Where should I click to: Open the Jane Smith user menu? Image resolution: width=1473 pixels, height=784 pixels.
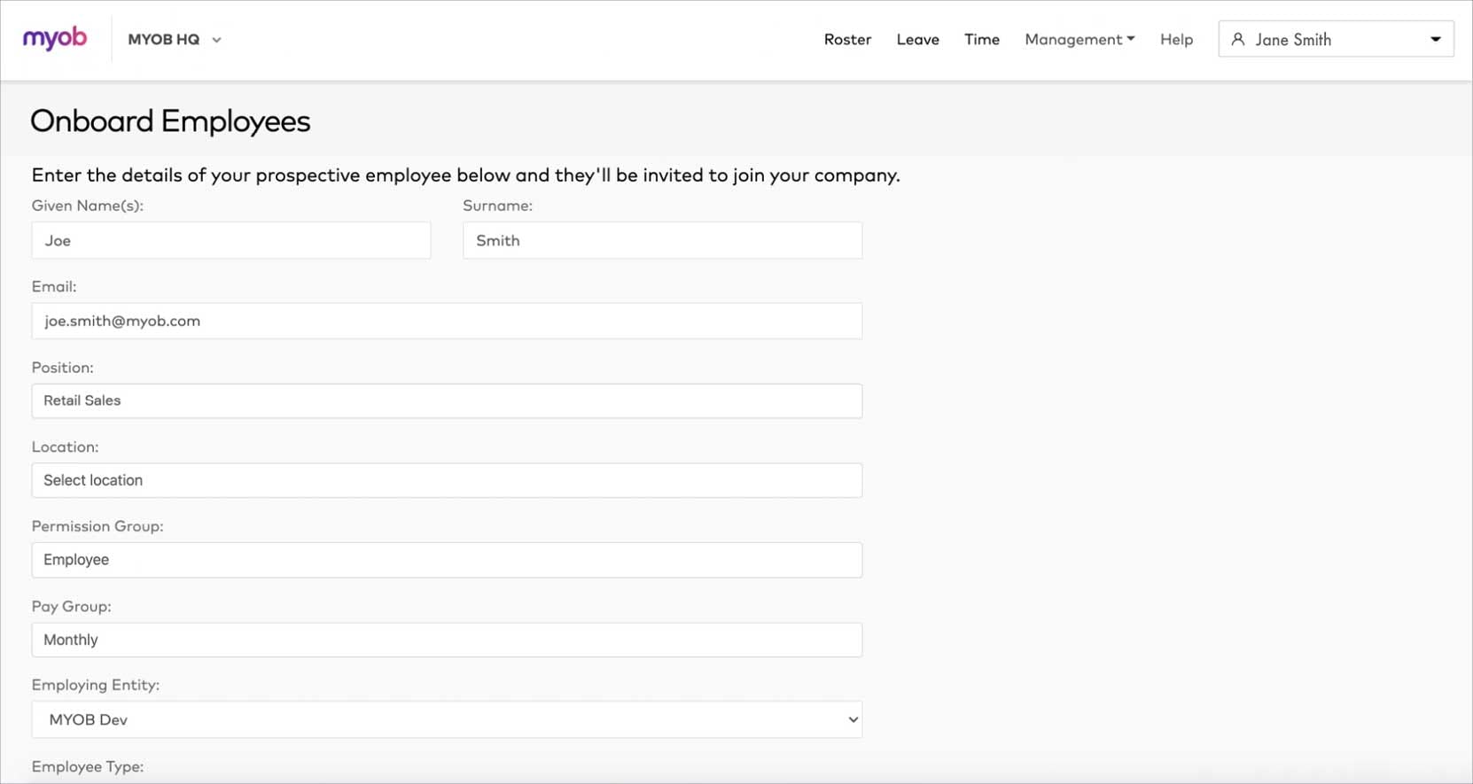1336,39
